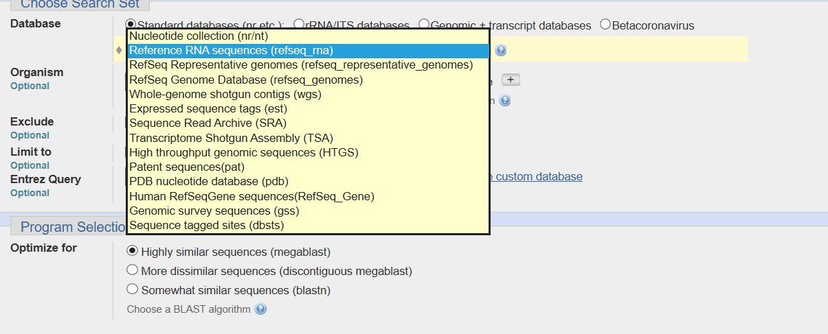Choose Somewhat similar sequences (blastn)
This screenshot has width=828, height=334.
click(133, 289)
